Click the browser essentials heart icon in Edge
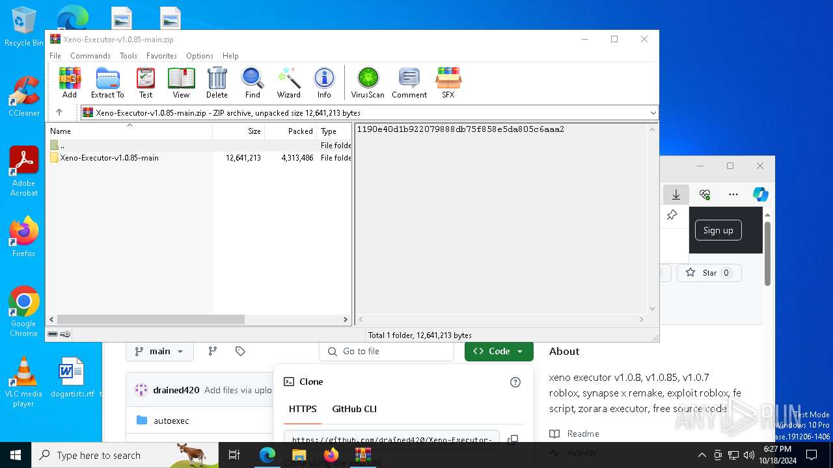This screenshot has height=468, width=833. point(705,194)
